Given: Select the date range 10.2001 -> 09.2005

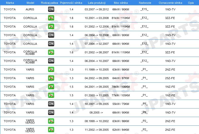Looking at the screenshot, I should click(x=97, y=104).
